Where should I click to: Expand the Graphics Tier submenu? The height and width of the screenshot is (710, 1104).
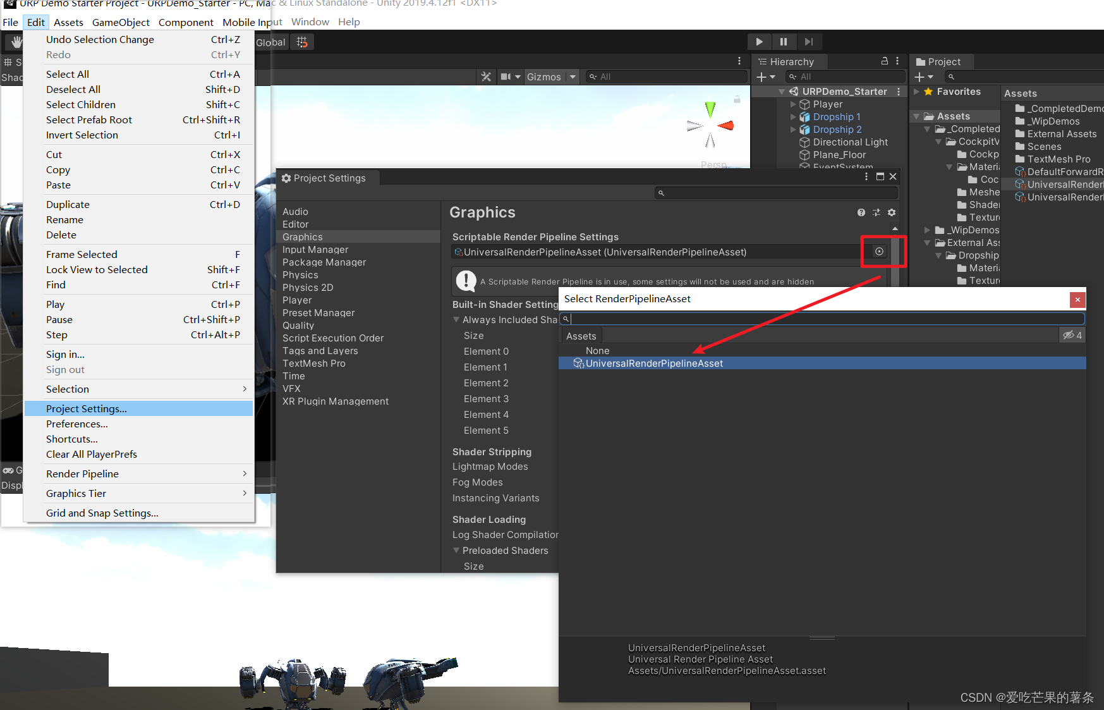tap(138, 494)
